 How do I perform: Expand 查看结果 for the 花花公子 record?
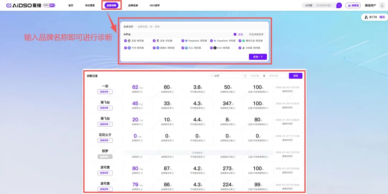click(105, 140)
